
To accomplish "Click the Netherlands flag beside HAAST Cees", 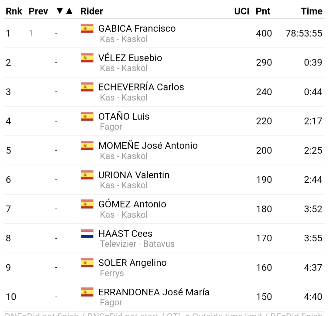I will (87, 233).
